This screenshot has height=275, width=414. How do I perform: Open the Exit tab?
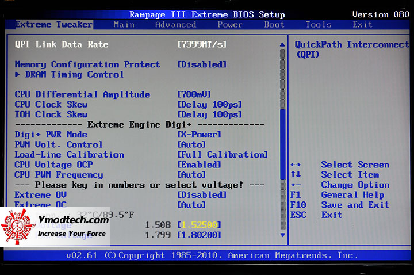coord(362,25)
